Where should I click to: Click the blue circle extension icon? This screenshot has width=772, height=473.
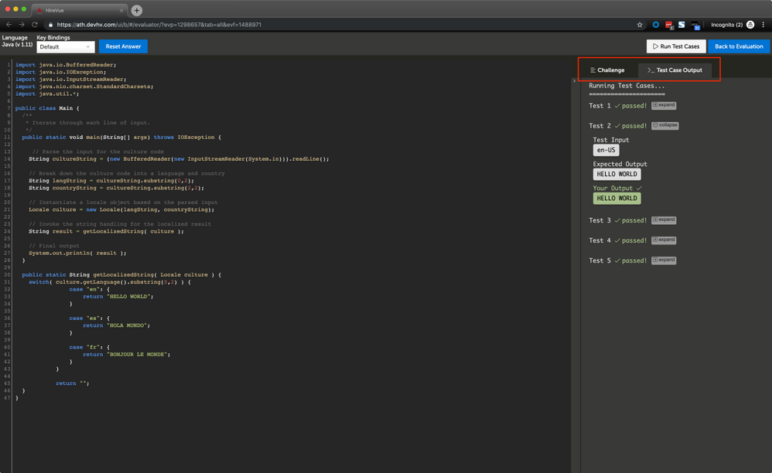pos(655,25)
